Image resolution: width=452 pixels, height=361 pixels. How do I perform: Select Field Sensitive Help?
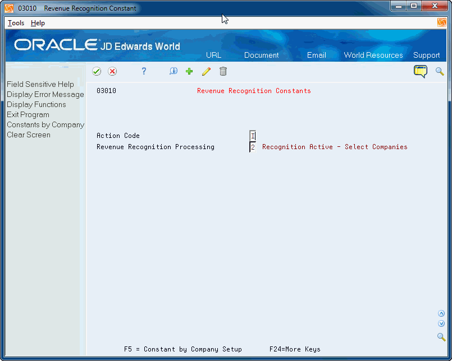(x=40, y=84)
